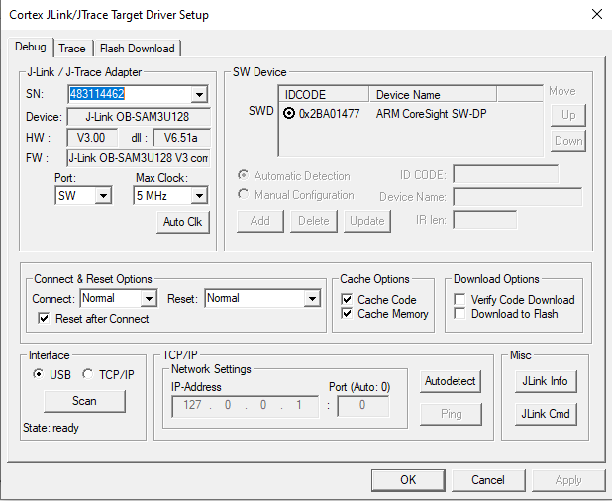The width and height of the screenshot is (612, 501).
Task: Expand the Connect mode dropdown
Action: (x=149, y=298)
